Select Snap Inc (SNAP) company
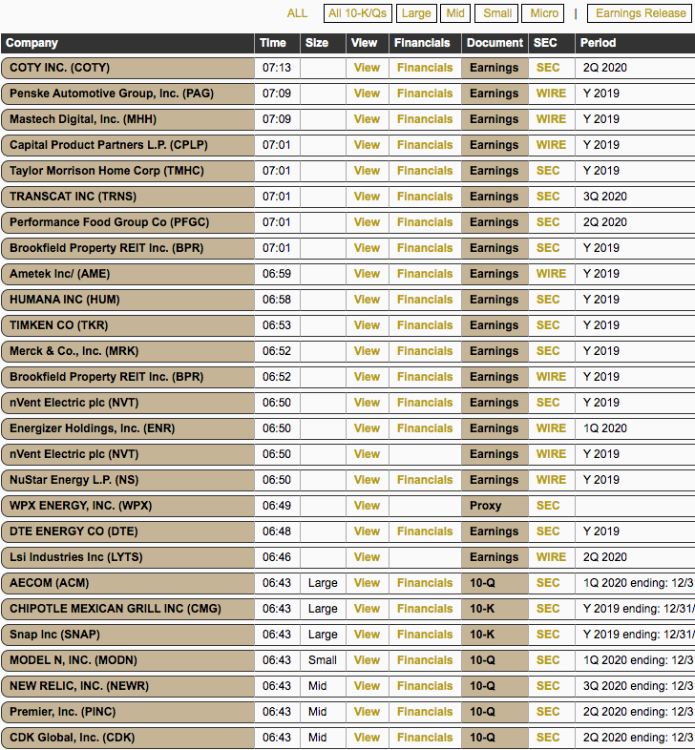Image resolution: width=695 pixels, height=750 pixels. click(x=128, y=635)
